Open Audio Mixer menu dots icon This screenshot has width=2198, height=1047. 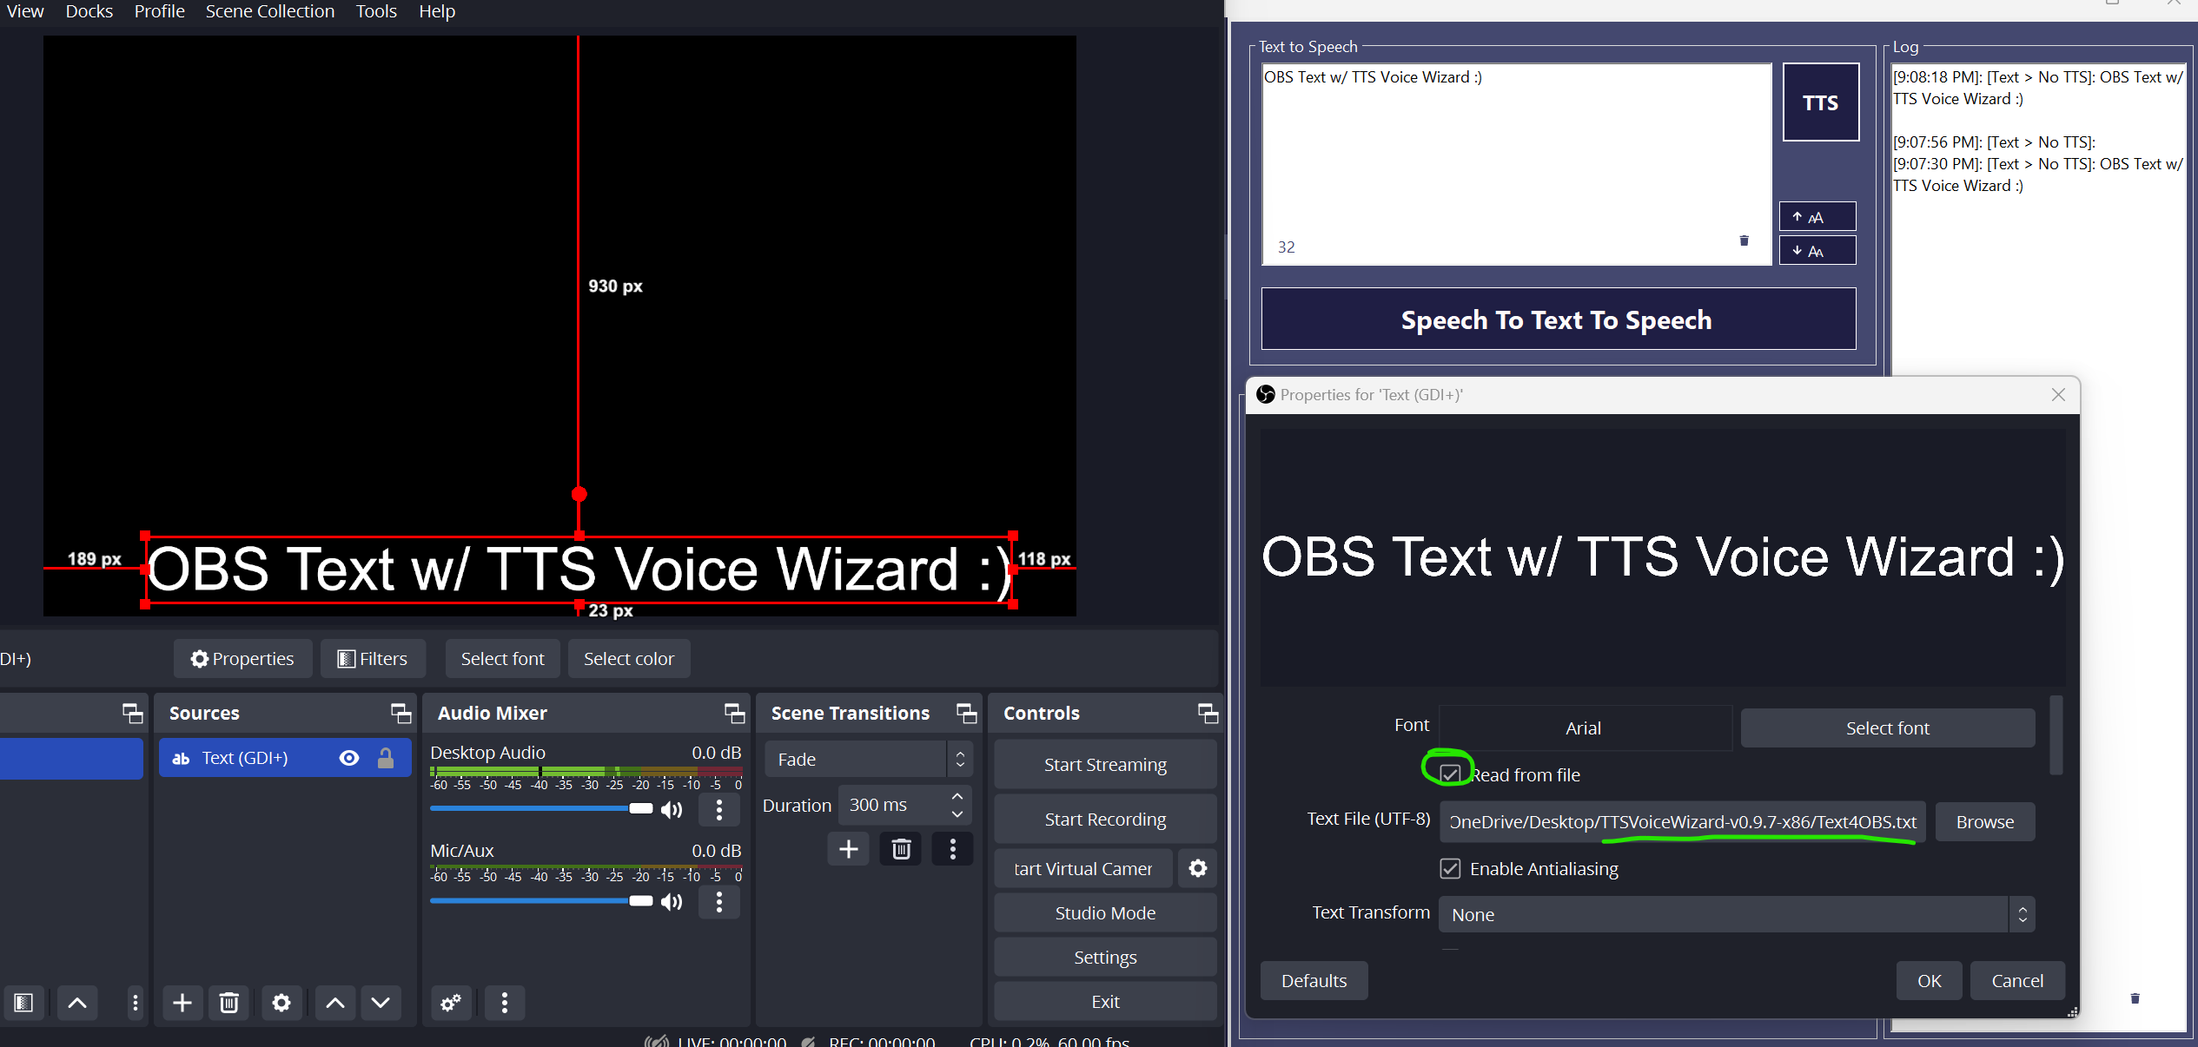(x=505, y=1004)
